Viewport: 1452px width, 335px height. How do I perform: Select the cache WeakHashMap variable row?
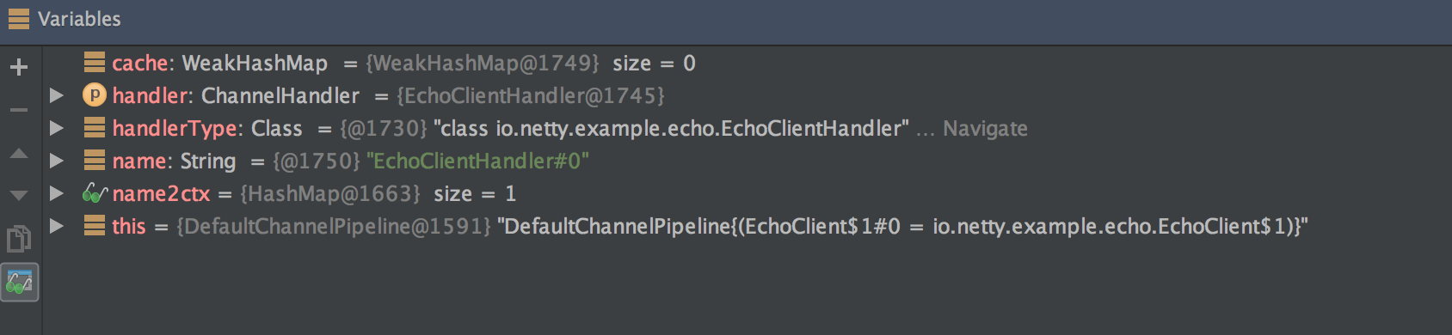point(747,63)
